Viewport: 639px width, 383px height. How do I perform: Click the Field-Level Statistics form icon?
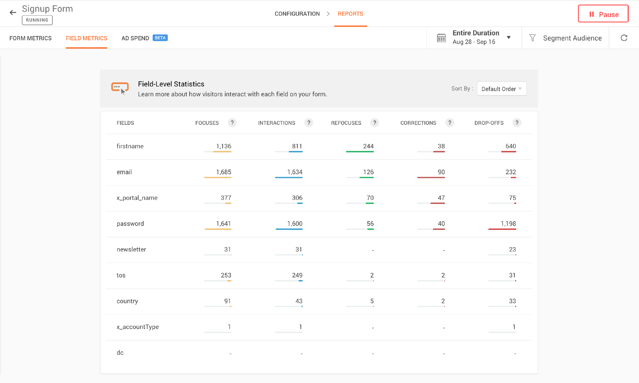tap(120, 88)
